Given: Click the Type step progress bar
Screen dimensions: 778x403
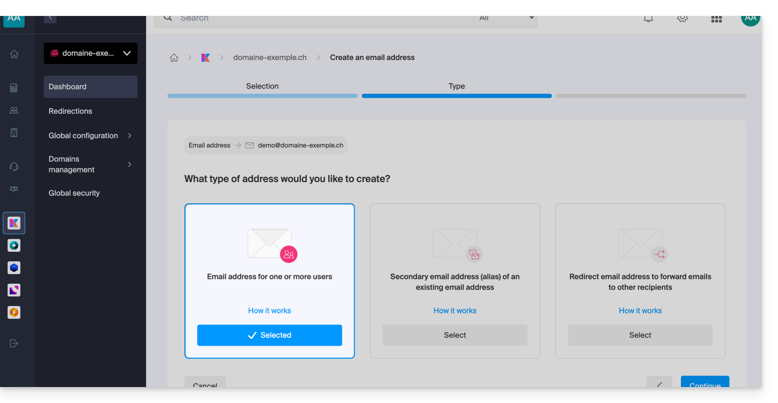Looking at the screenshot, I should click(x=457, y=96).
